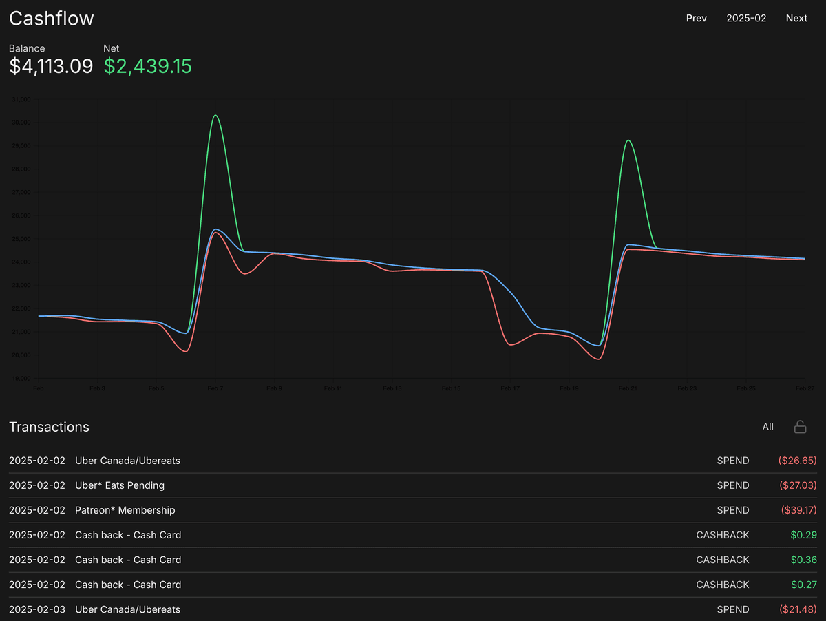Select the 2025-02-03 Uber Canada/Ubereats transaction

click(127, 609)
